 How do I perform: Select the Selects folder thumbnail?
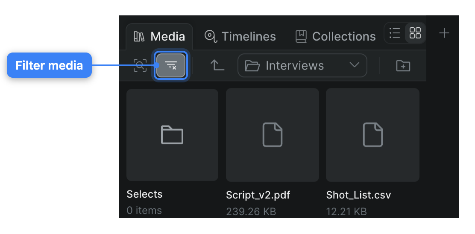(173, 135)
